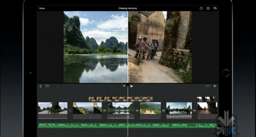Select the overlay clip above the timeline
The width and height of the screenshot is (256, 137).
(x=121, y=99)
